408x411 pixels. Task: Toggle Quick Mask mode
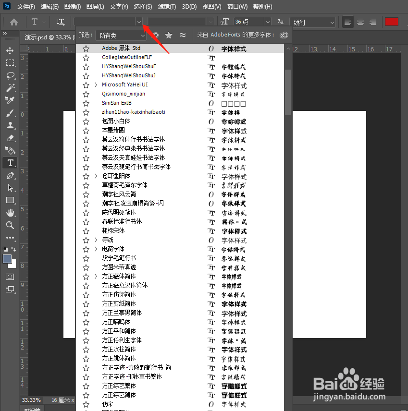(10, 277)
